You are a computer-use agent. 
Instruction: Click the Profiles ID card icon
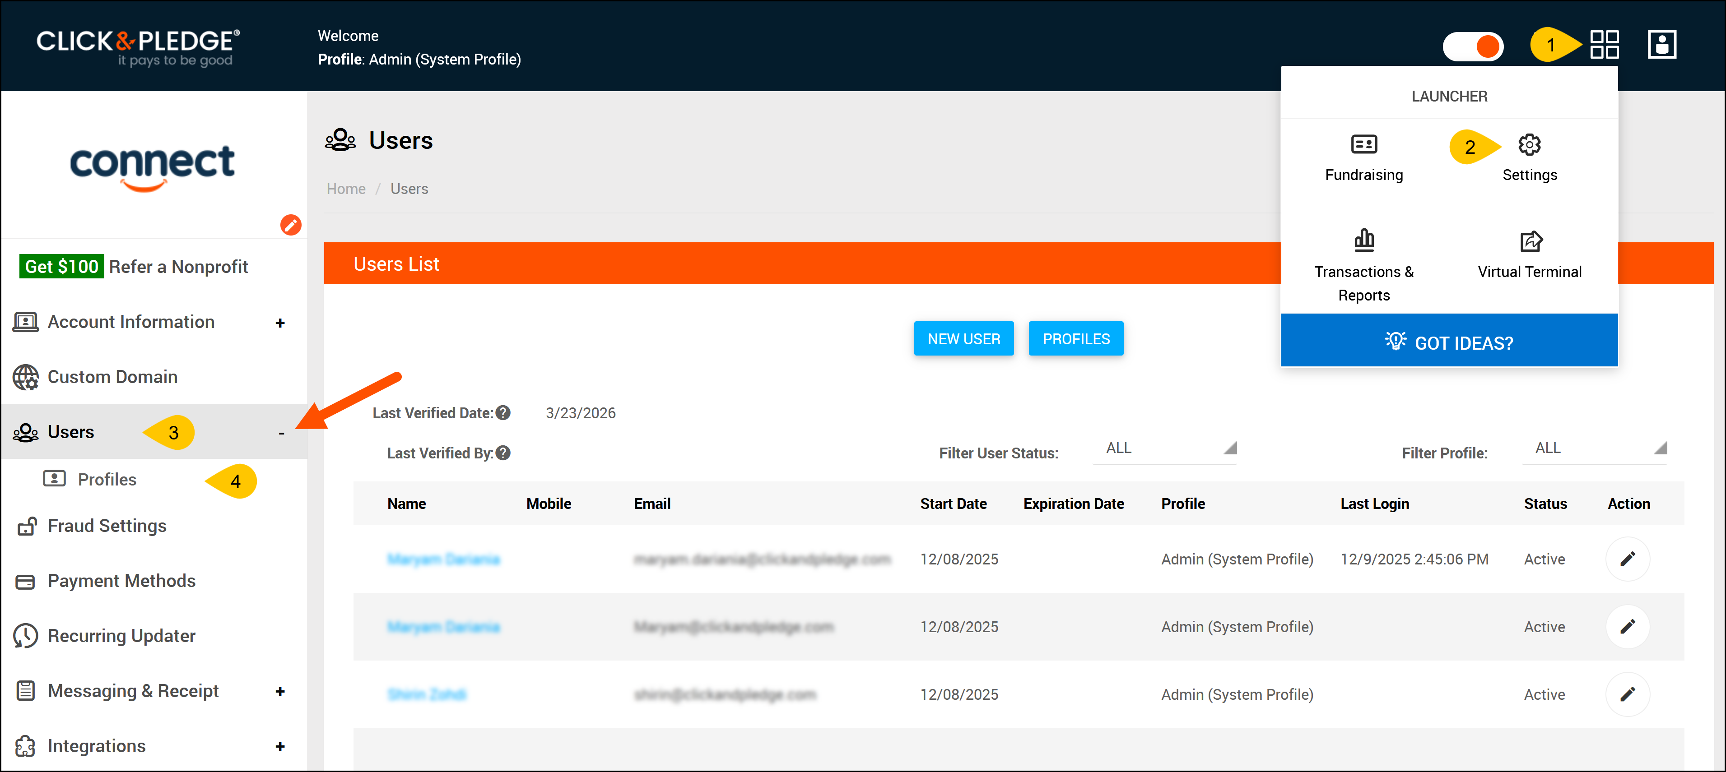click(x=54, y=479)
